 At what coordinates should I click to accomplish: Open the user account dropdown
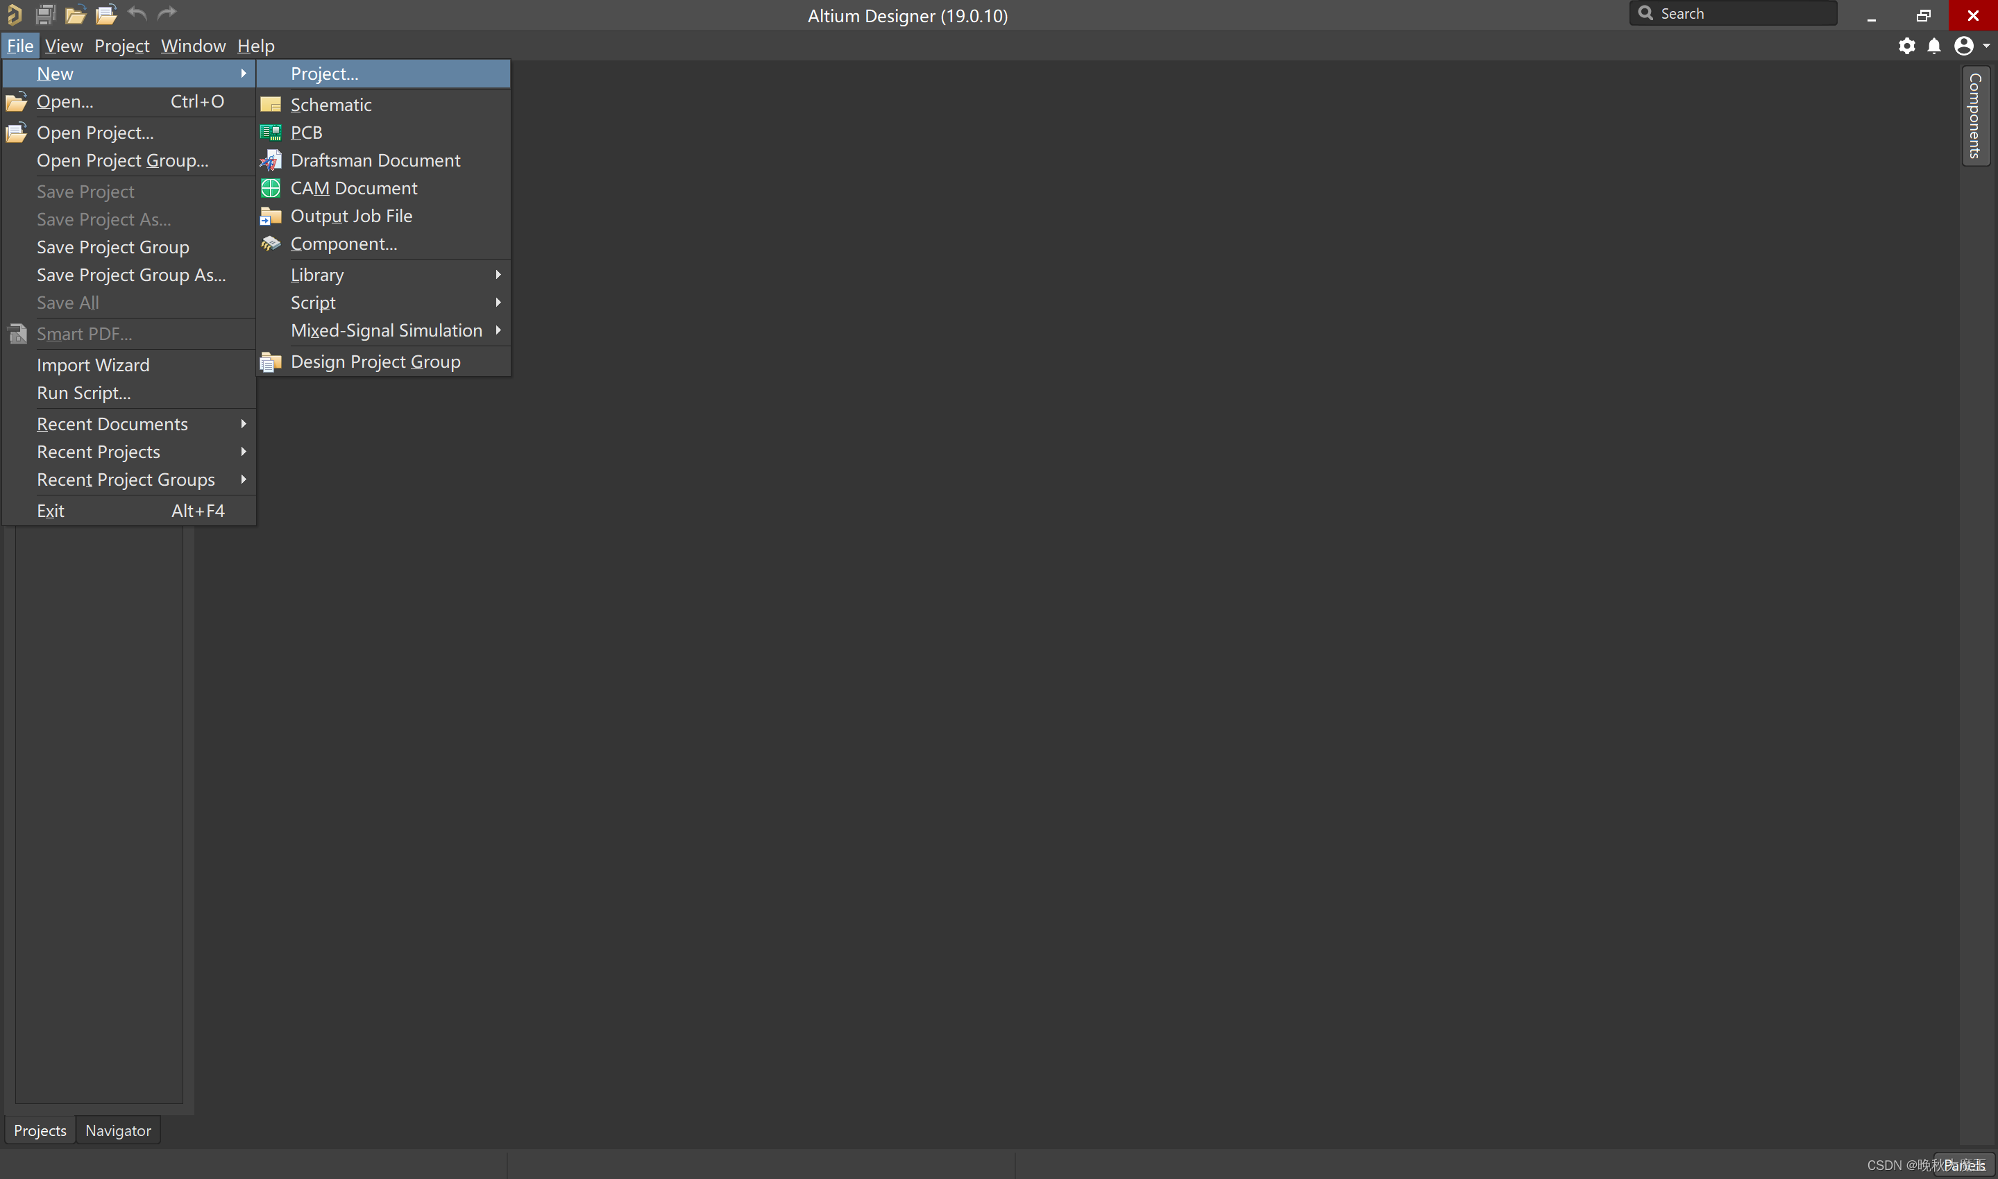click(x=1970, y=46)
